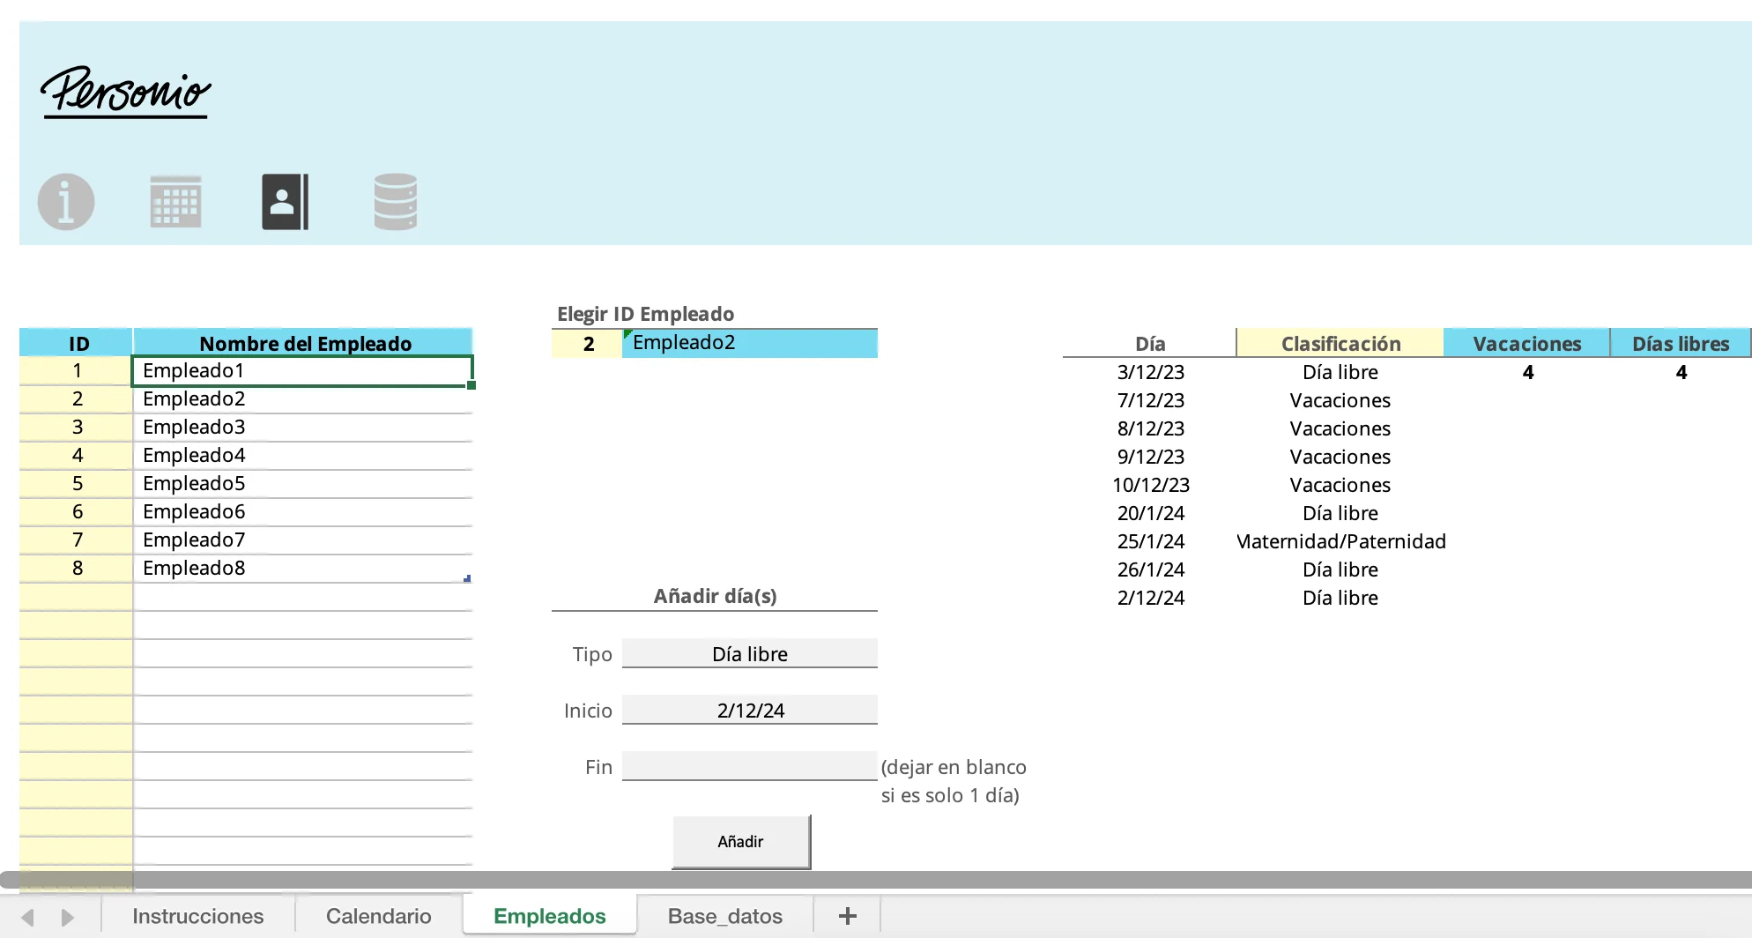Click the horizontal scrollbar
The image size is (1752, 938).
876,879
